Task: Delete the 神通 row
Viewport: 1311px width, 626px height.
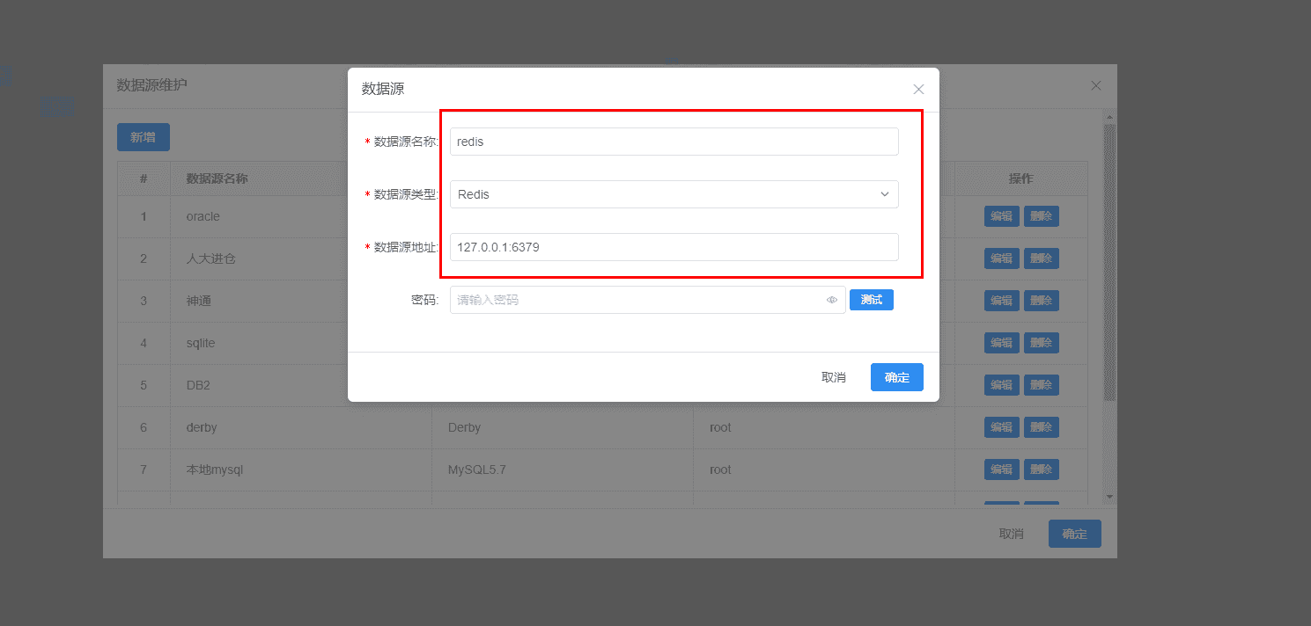Action: click(x=1042, y=301)
